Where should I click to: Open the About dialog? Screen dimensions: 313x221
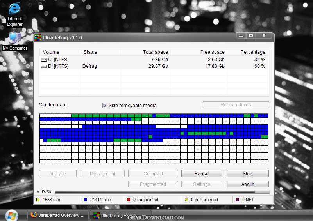(247, 184)
